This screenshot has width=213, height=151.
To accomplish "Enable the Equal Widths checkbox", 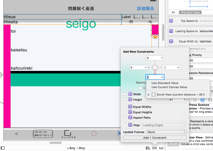I will (x=125, y=106).
